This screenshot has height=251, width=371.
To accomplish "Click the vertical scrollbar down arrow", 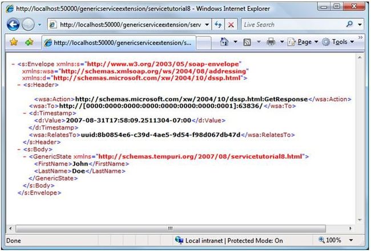I will pos(360,220).
